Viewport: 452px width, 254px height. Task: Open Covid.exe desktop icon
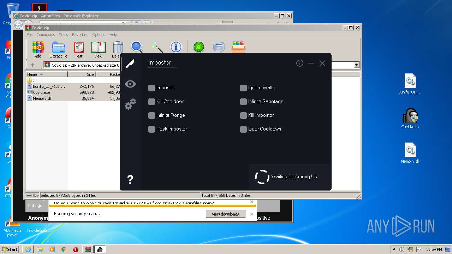tap(410, 119)
